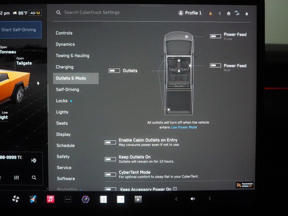Open Self-Driving settings
Screen dimensions: 288x216
(x=67, y=90)
